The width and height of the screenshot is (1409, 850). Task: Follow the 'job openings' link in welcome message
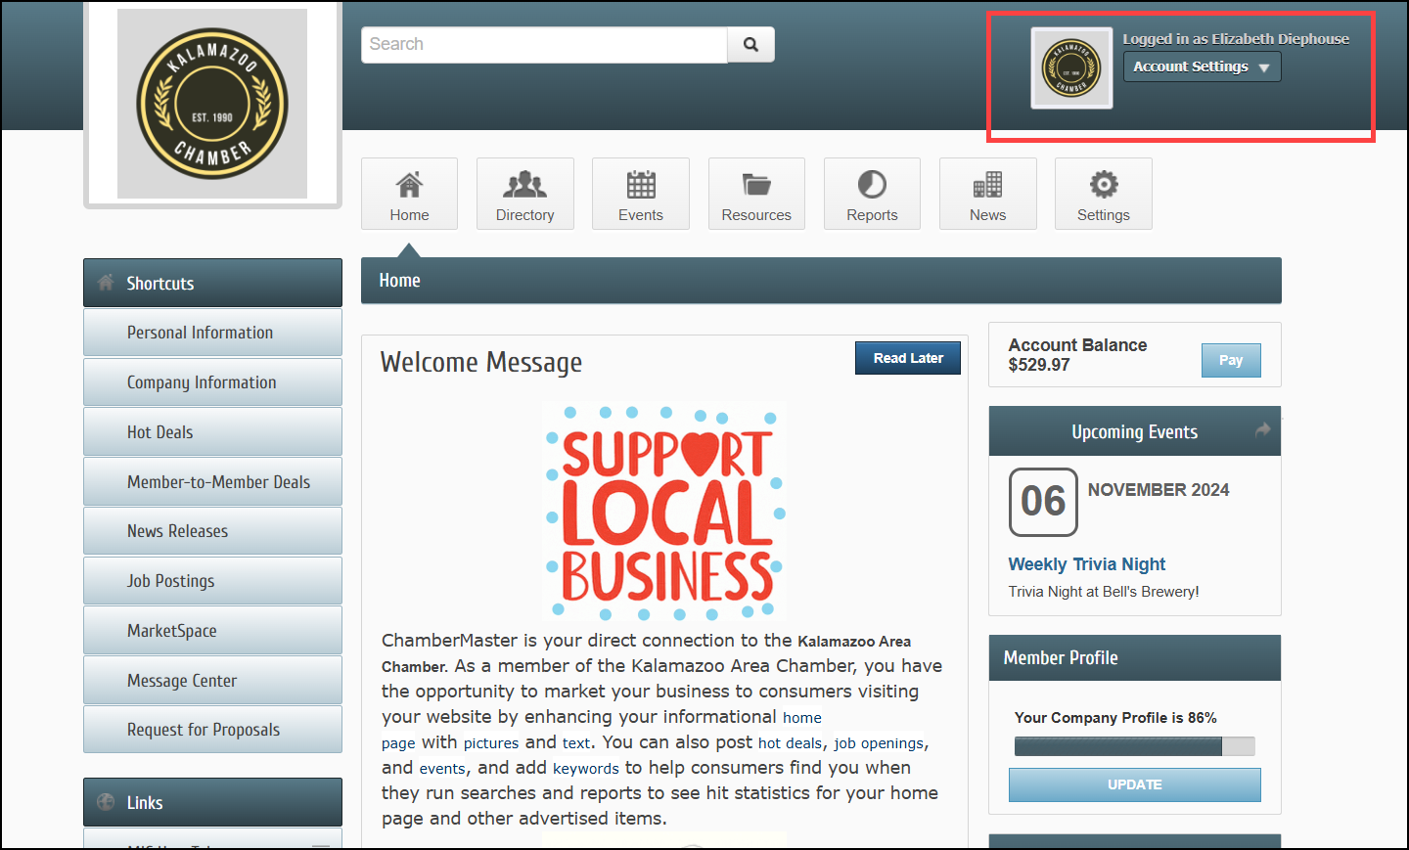(879, 743)
